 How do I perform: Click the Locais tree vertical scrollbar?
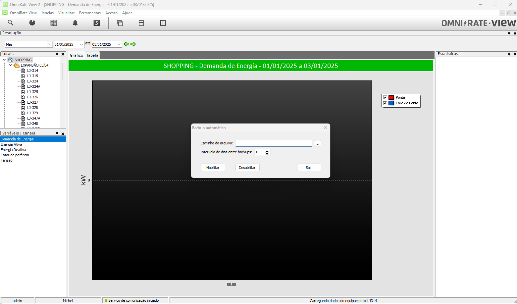pos(63,71)
